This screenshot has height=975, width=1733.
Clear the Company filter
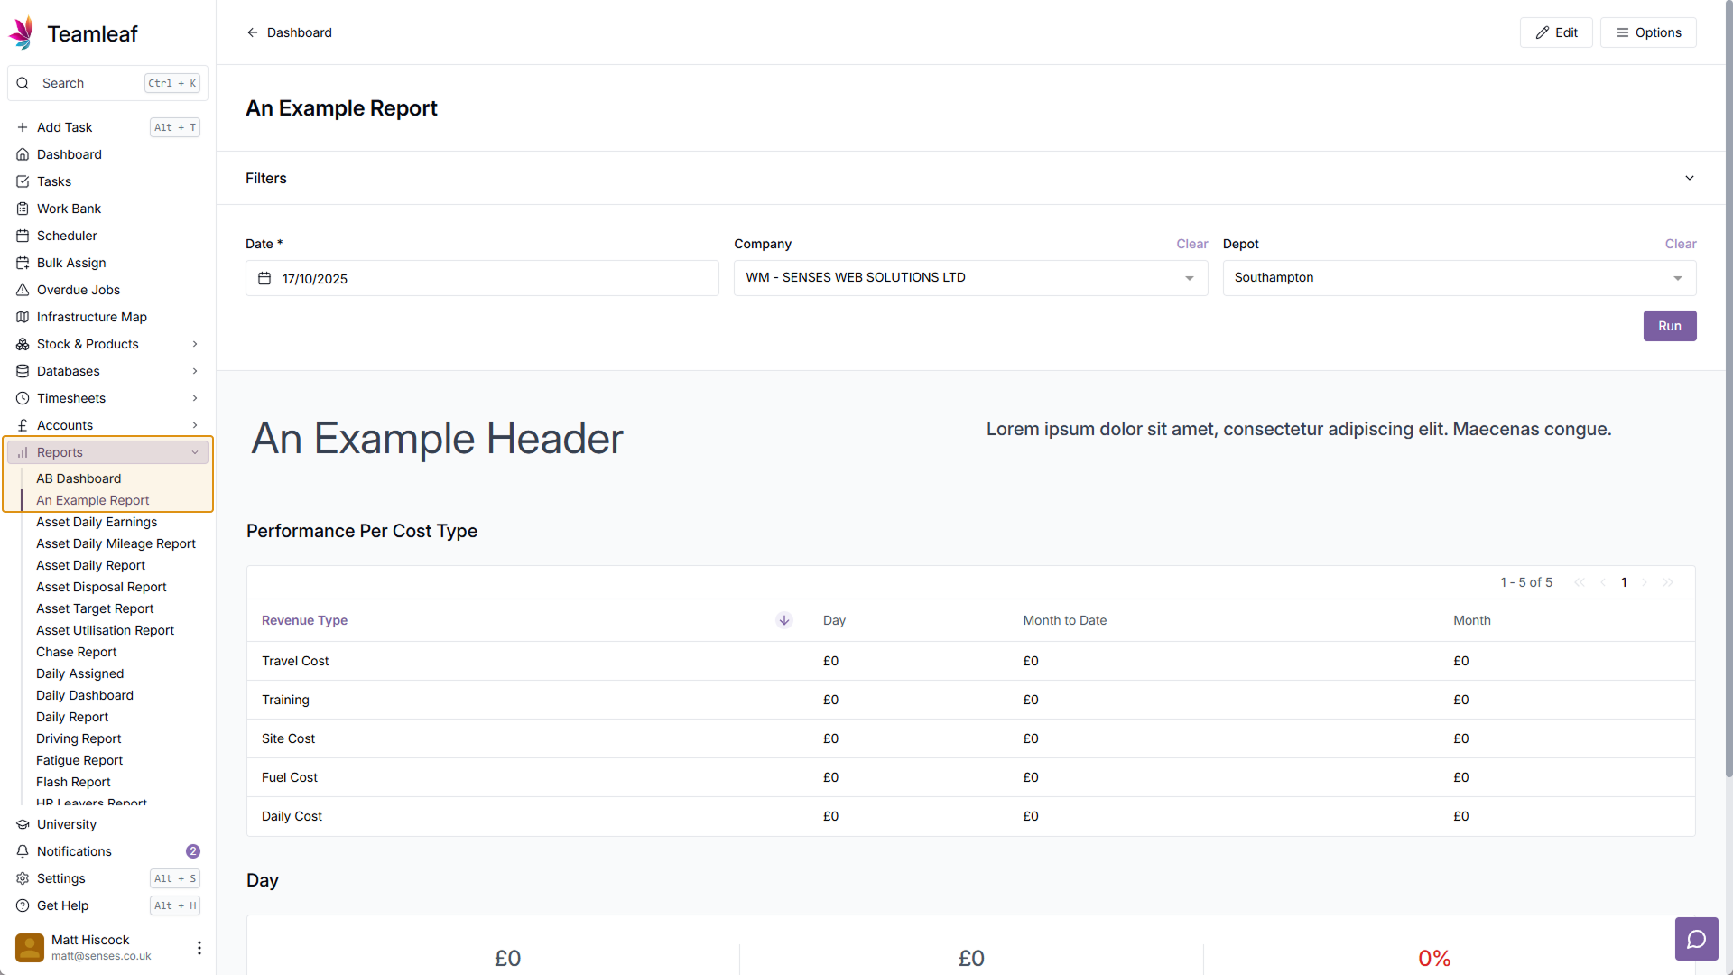click(x=1191, y=244)
